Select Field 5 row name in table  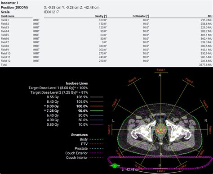5,35
